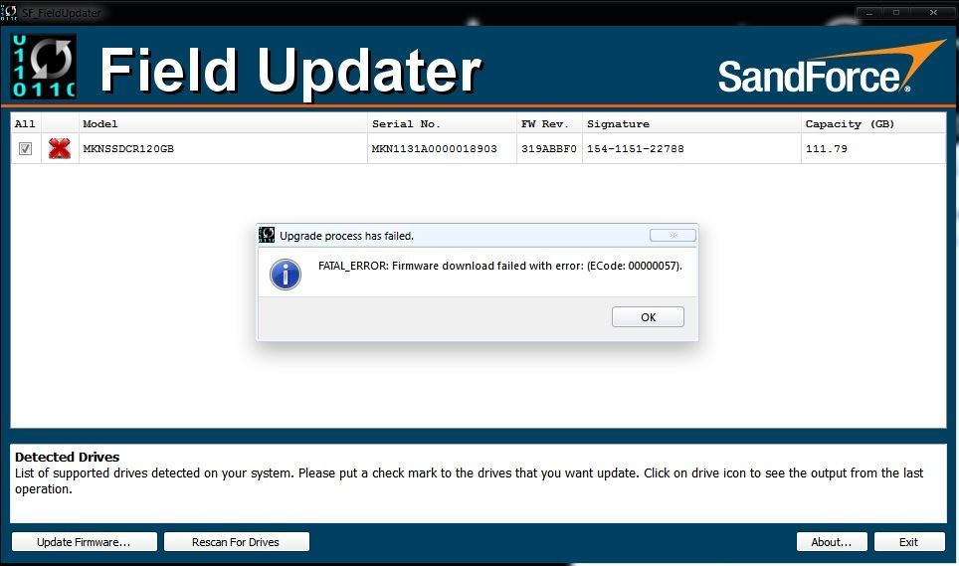Click the red X drive status icon

[60, 148]
